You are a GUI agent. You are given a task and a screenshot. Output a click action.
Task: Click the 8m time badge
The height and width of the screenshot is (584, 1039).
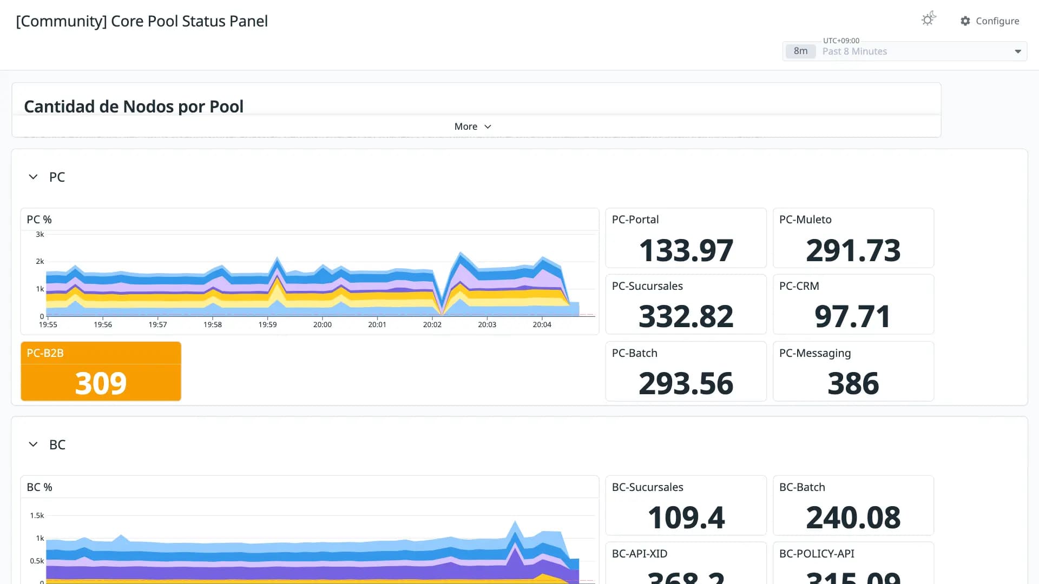(800, 51)
